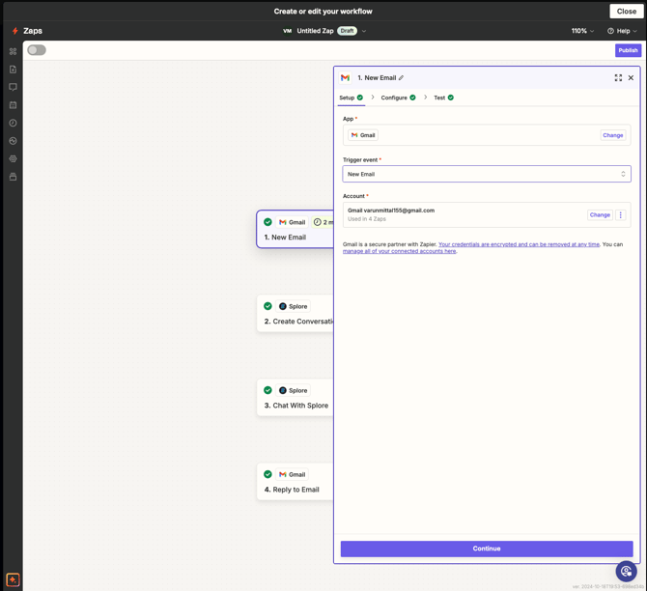Viewport: 647px width, 591px height.
Task: Click the Publish button
Action: tap(628, 50)
